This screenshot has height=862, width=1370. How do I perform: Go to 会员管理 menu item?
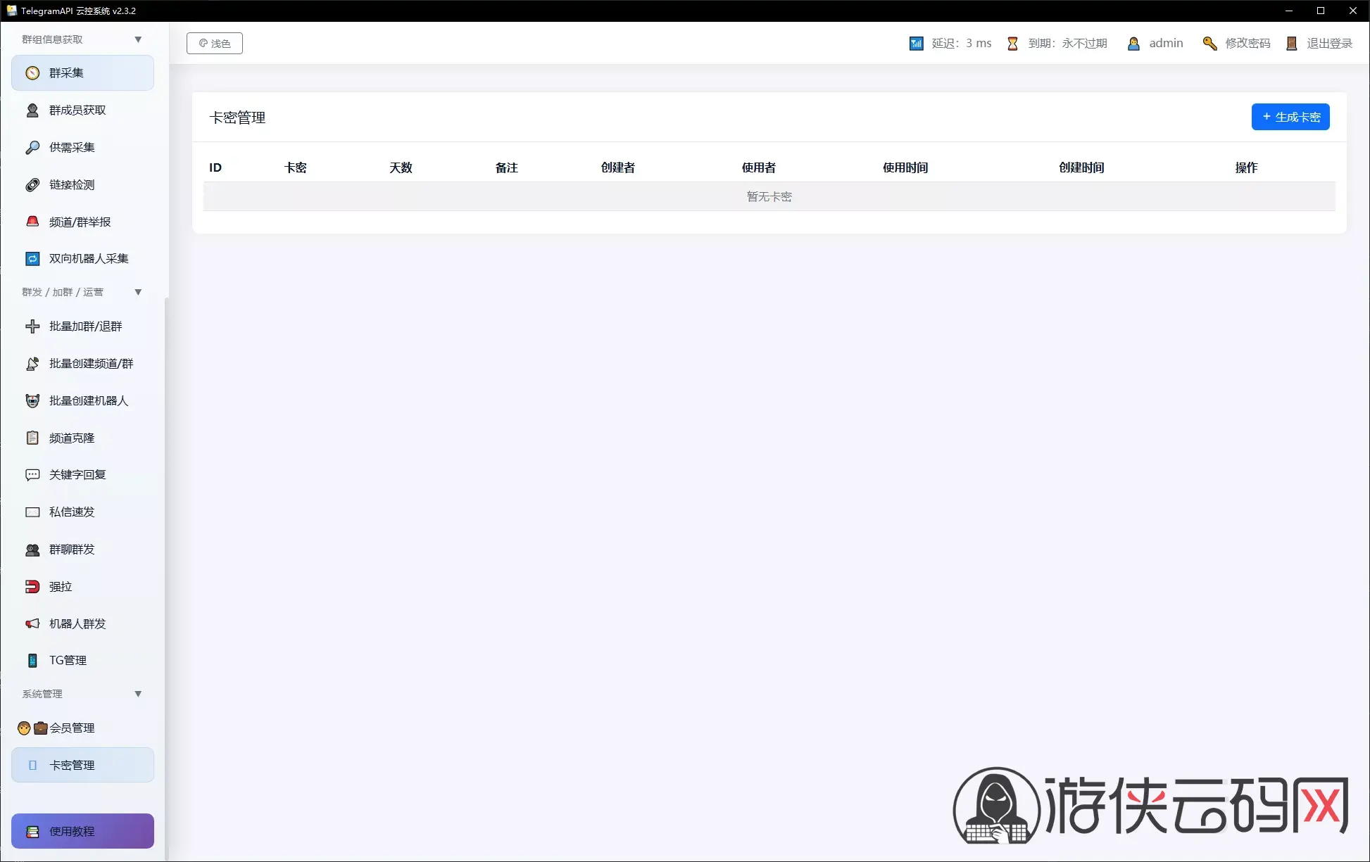pyautogui.click(x=82, y=728)
